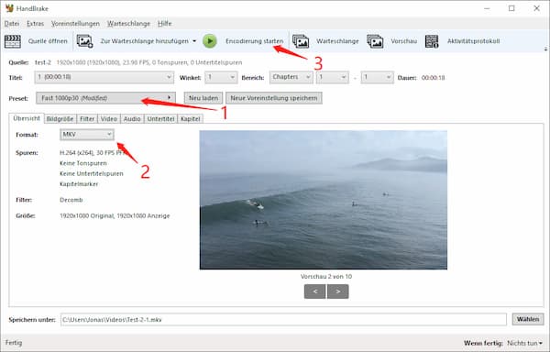Click the Aktivitätsprotokoll log icon
550x352 pixels.
[432, 41]
